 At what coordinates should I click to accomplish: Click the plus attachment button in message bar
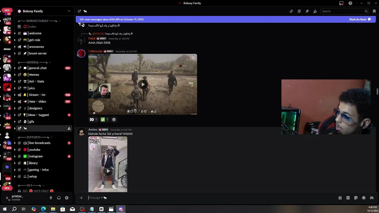tap(81, 198)
